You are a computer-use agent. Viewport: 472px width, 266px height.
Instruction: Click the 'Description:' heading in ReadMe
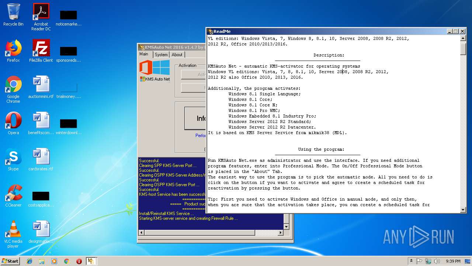pyautogui.click(x=329, y=55)
